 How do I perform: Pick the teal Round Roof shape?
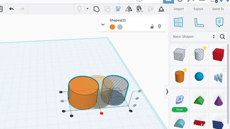[x=179, y=123]
